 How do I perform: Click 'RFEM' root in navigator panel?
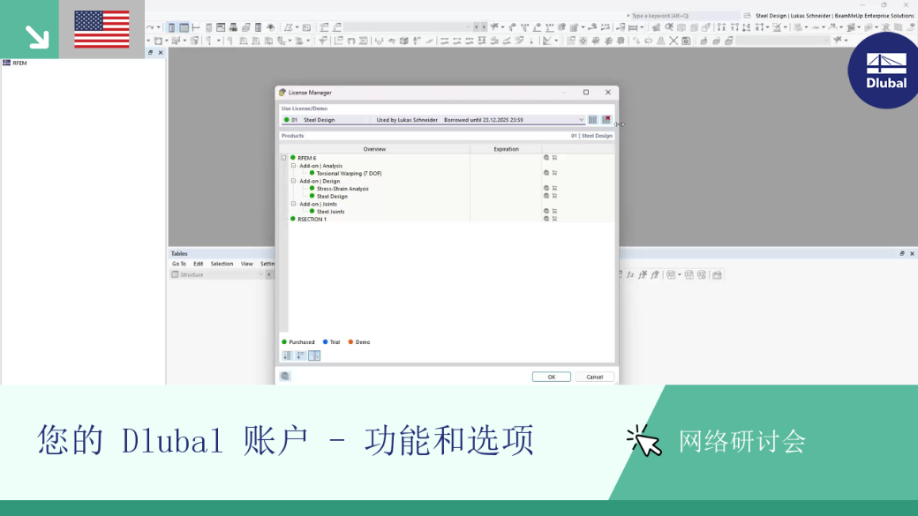coord(20,63)
